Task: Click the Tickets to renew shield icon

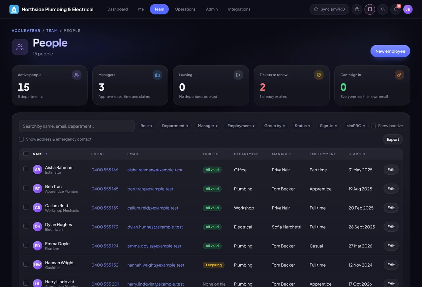Action: (319, 75)
